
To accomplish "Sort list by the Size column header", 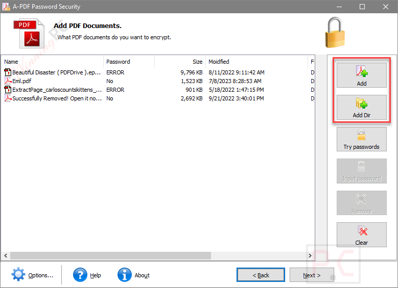I will click(x=180, y=62).
